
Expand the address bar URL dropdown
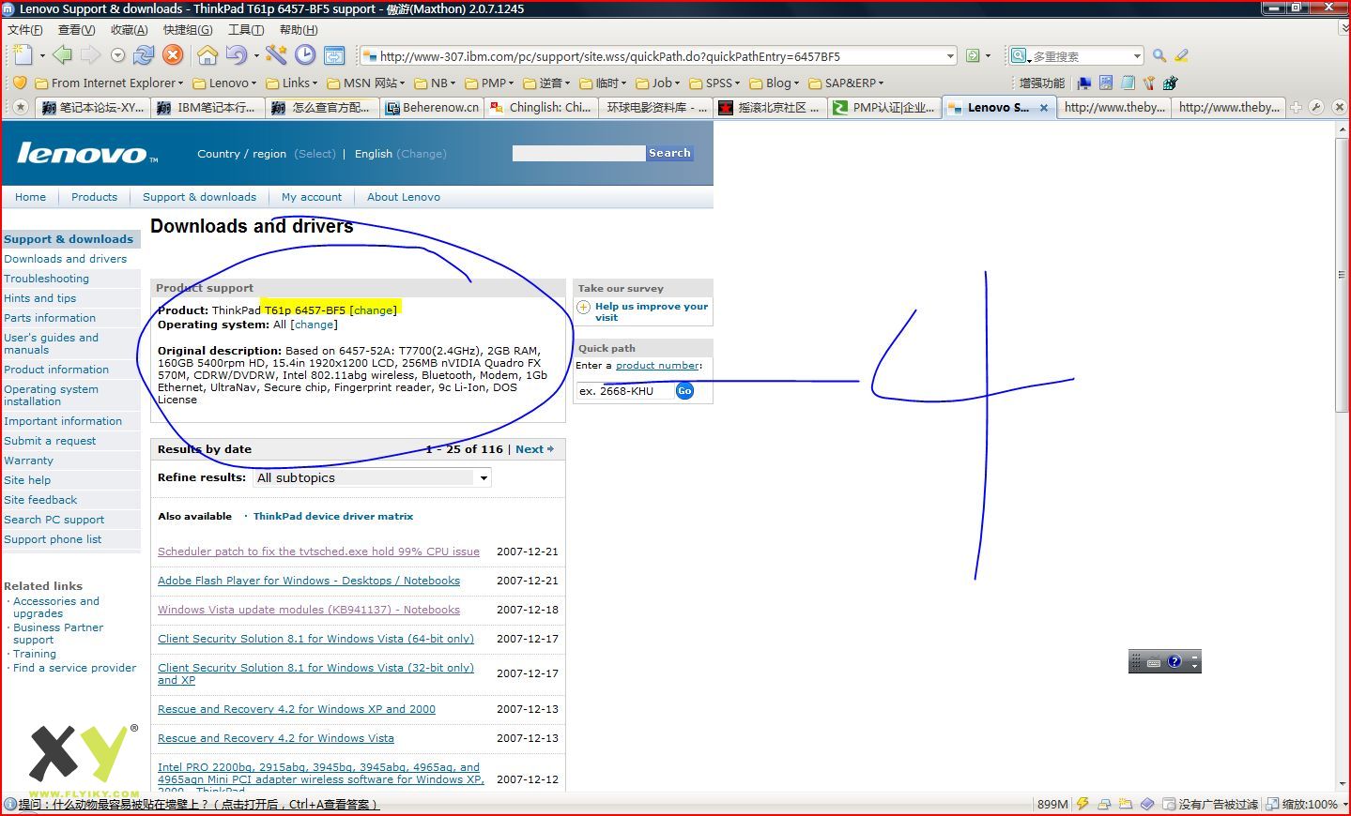tap(950, 56)
